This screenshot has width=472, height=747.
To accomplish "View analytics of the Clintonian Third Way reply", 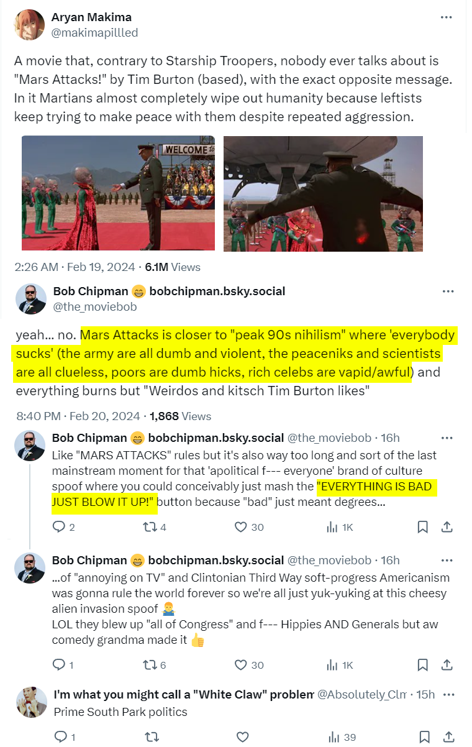I will (339, 665).
